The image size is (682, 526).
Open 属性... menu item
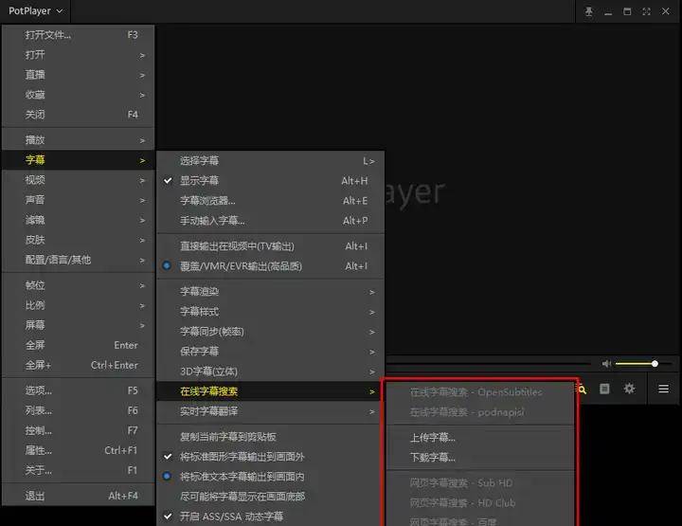click(79, 450)
